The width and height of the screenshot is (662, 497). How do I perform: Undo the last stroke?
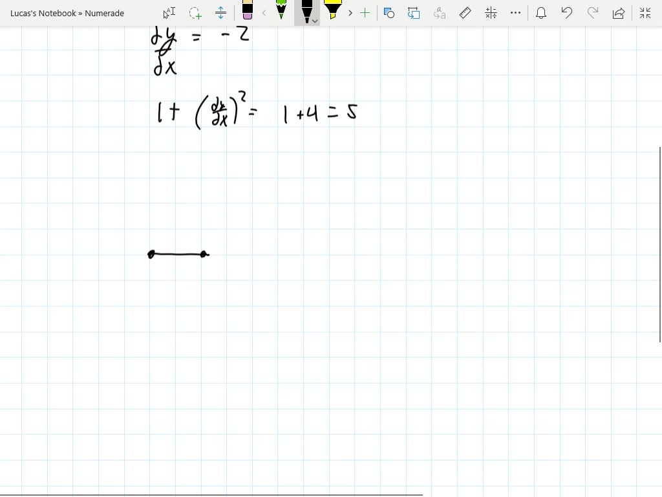566,13
